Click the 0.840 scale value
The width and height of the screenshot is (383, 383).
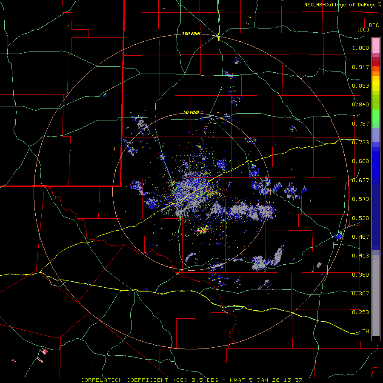coord(360,105)
